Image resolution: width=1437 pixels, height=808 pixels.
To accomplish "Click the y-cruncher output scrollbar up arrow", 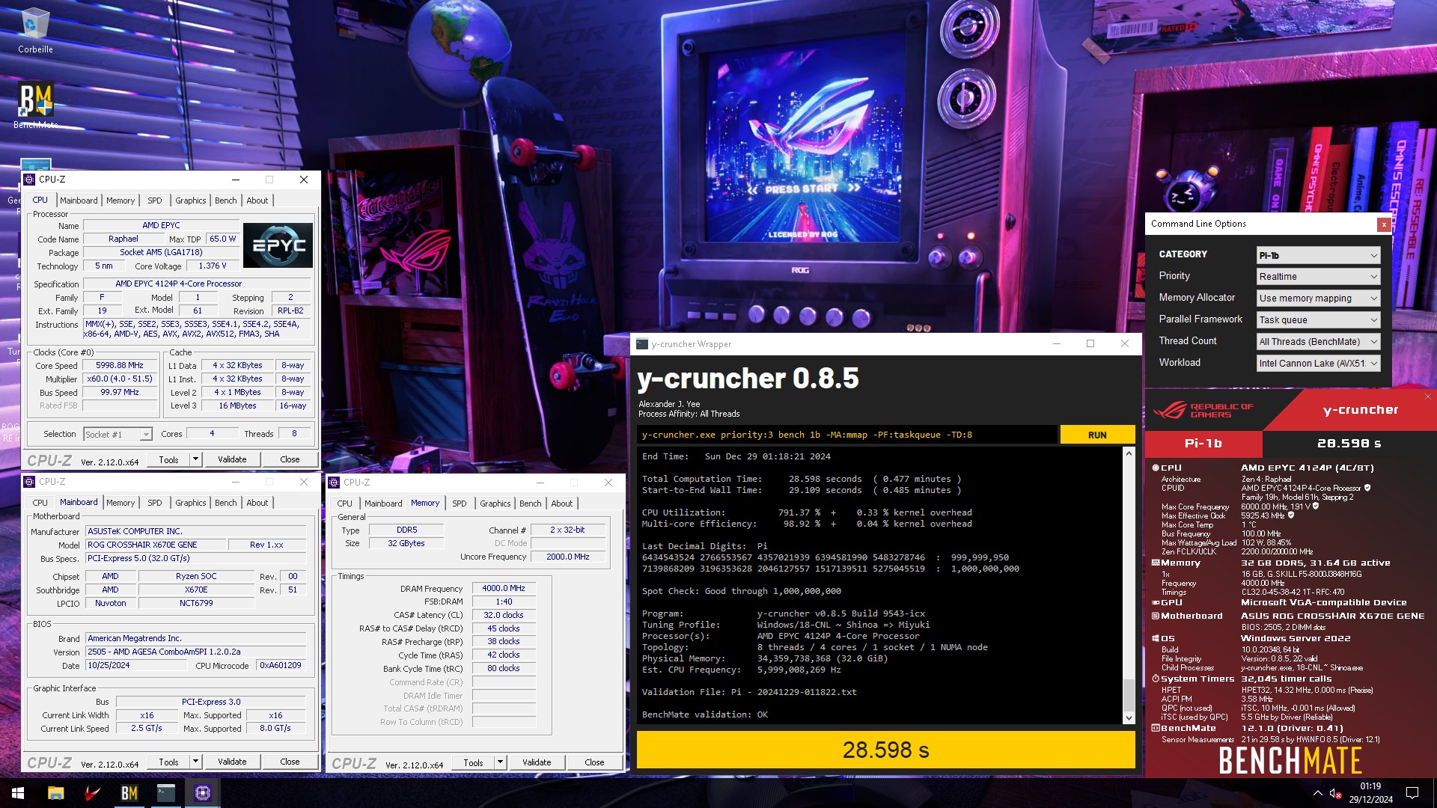I will pyautogui.click(x=1129, y=453).
